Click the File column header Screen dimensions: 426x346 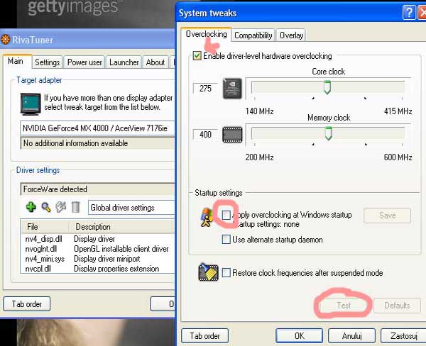pos(45,227)
